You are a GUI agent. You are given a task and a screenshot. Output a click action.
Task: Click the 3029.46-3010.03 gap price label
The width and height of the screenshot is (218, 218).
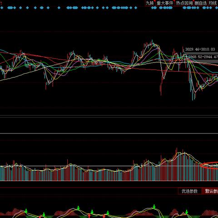pos(200,50)
